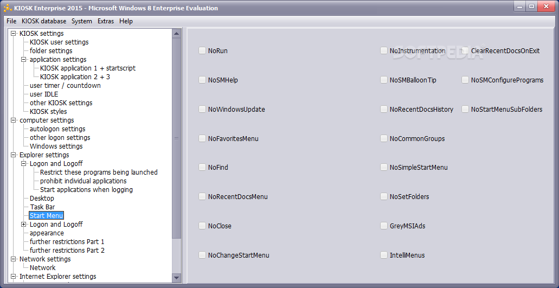Open the File menu

click(11, 21)
